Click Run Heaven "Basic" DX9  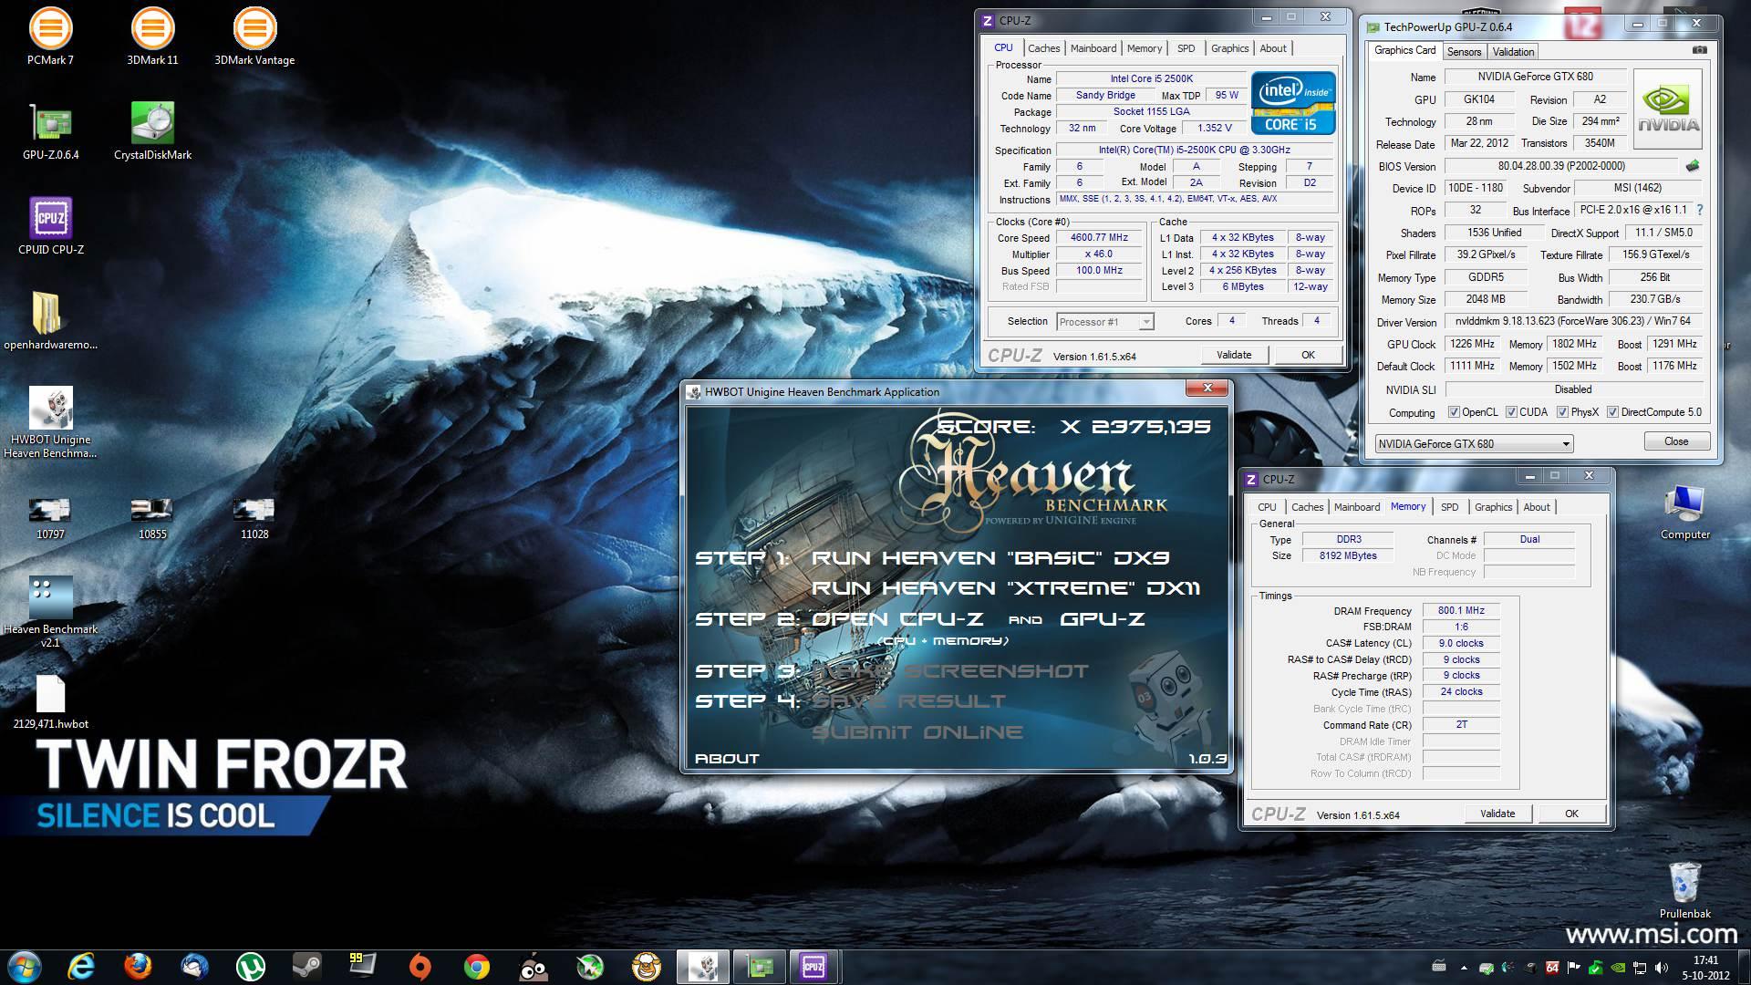click(x=989, y=557)
